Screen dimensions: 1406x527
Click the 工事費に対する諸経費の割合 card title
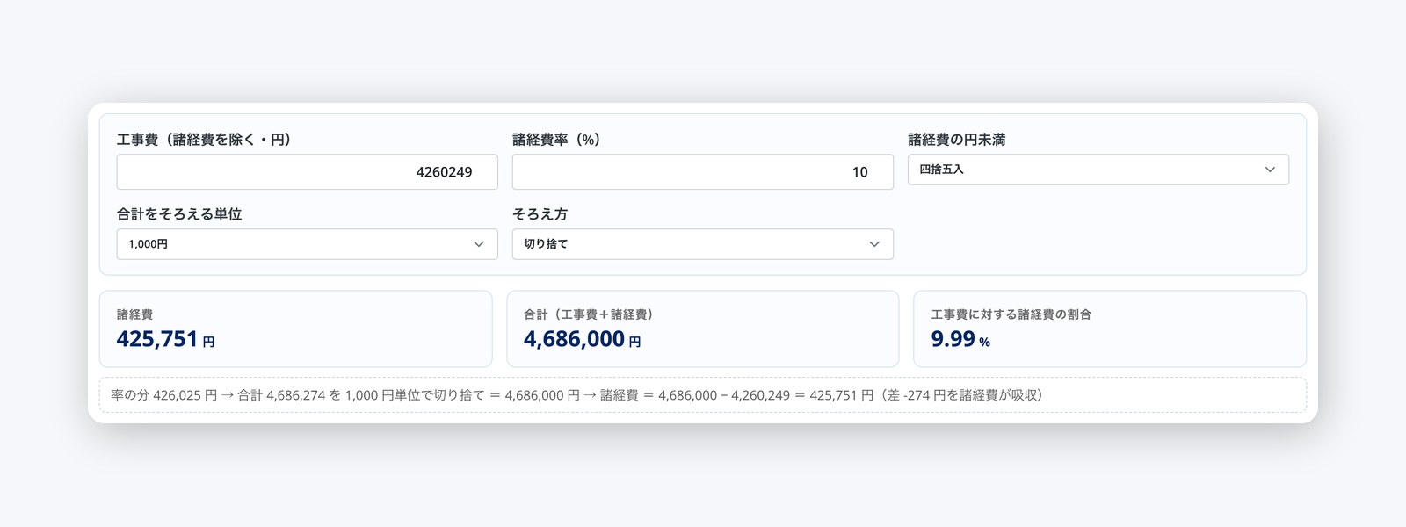click(1011, 314)
